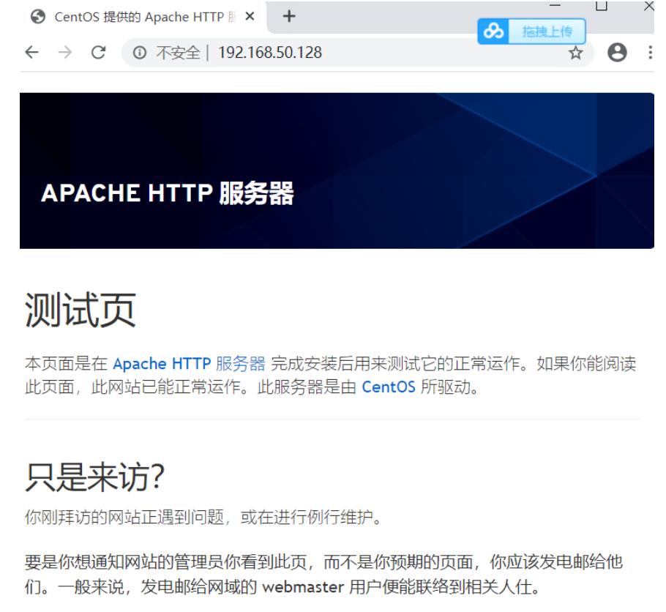The height and width of the screenshot is (612, 666).
Task: Click the Baidu cloud upload icon
Action: point(493,31)
